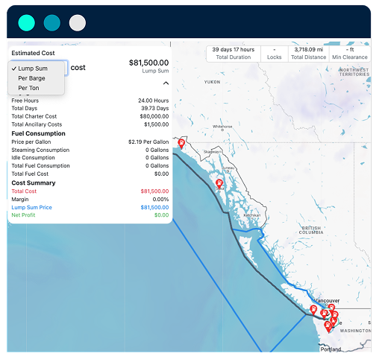Image resolution: width=382 pixels, height=362 pixels.
Task: Click the Ketchikan label on the map
Action: 252,215
